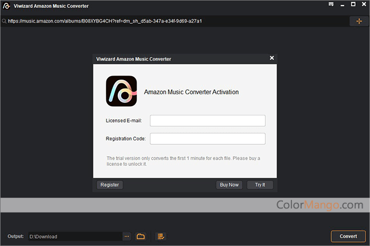The height and width of the screenshot is (246, 370).
Task: Click the Amazon music URL field
Action: click(175, 21)
